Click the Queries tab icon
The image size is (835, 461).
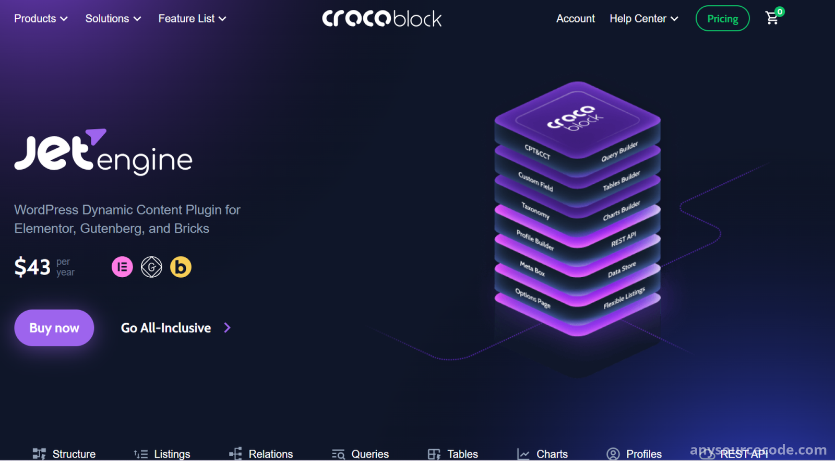pos(338,454)
